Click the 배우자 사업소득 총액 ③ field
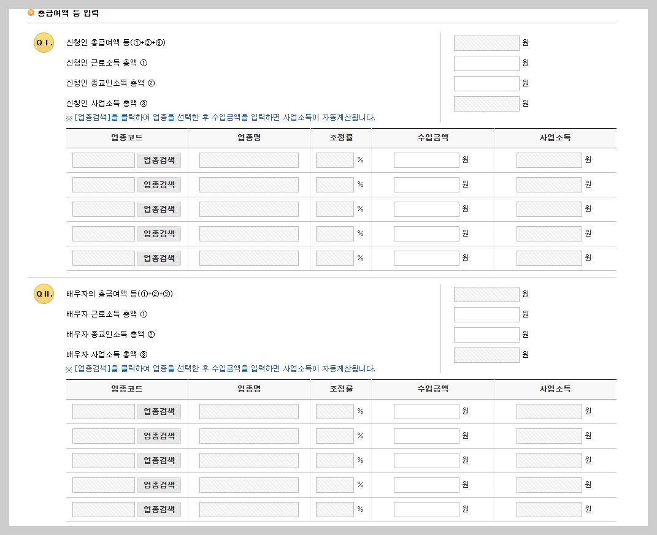Viewport: 657px width, 535px height. (x=486, y=355)
